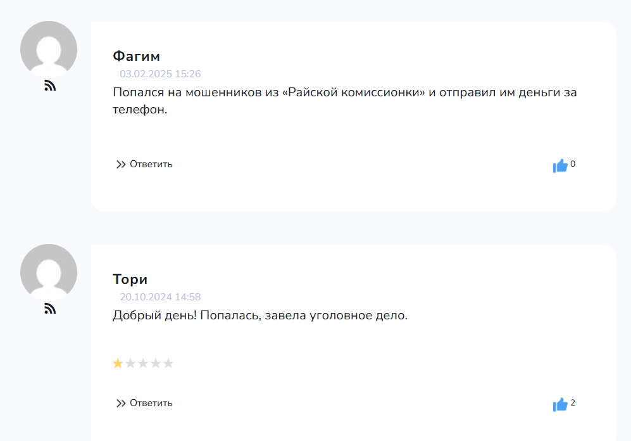
Task: Click the timestamp 03.02.2025 15:26
Action: tap(160, 74)
